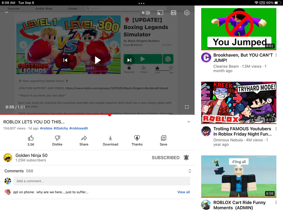Screen dimensions: 283x212
Task: Tap the VPN status badge
Action: coord(262,3)
